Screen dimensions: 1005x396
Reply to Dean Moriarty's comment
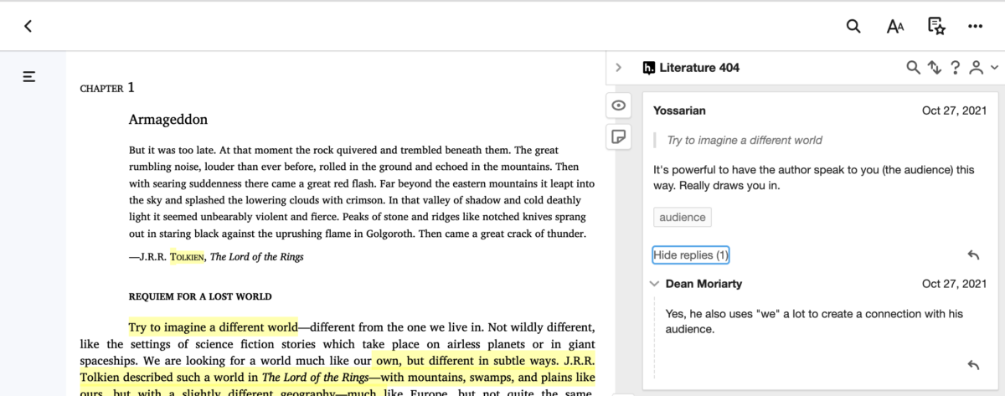coord(973,364)
